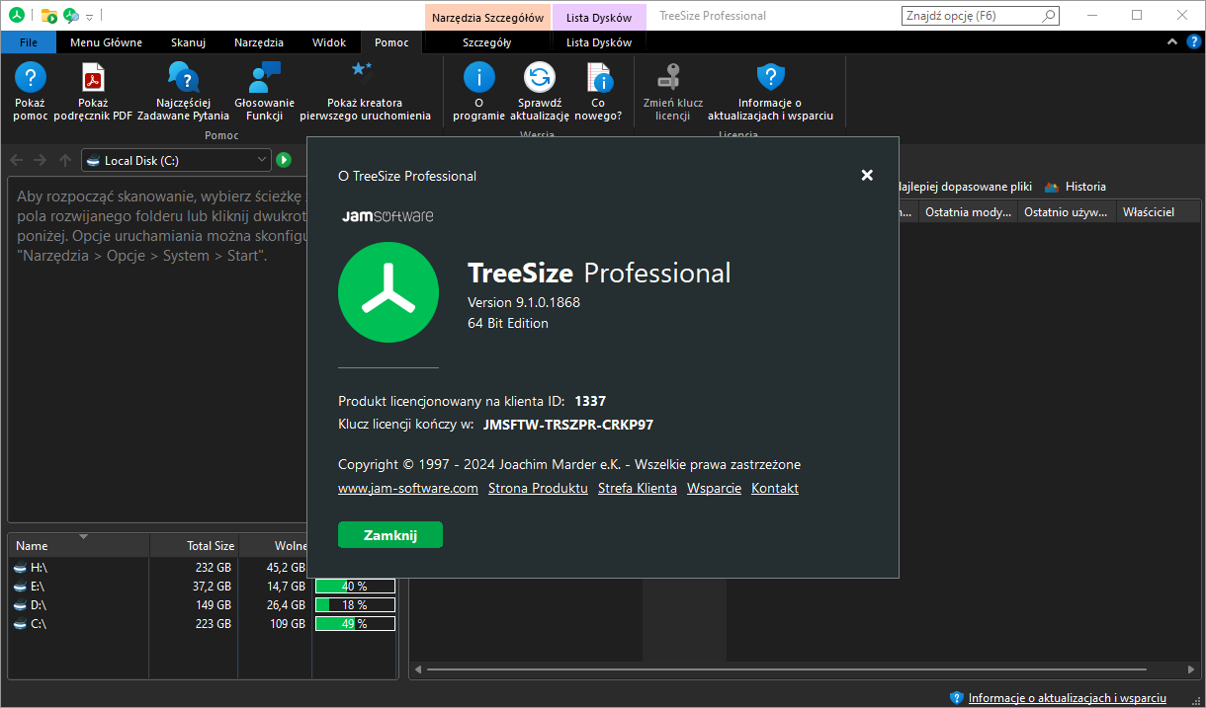Open the Kontakt link
The width and height of the screenshot is (1206, 708).
775,489
